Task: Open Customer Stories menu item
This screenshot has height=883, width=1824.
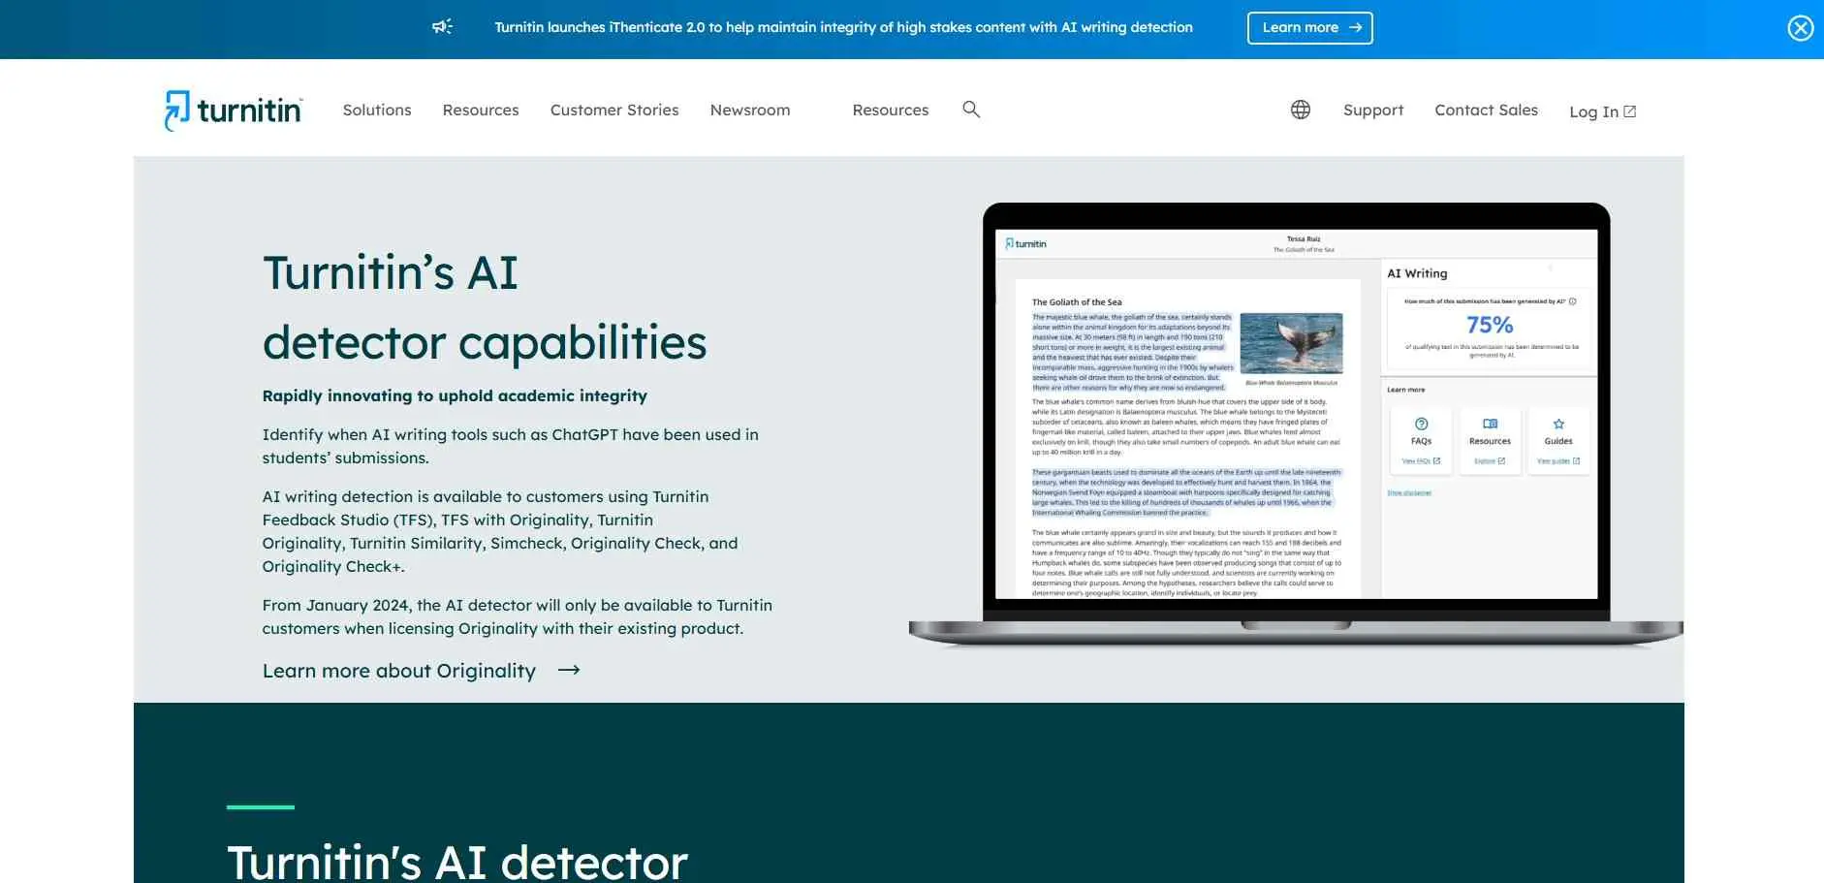Action: (614, 110)
